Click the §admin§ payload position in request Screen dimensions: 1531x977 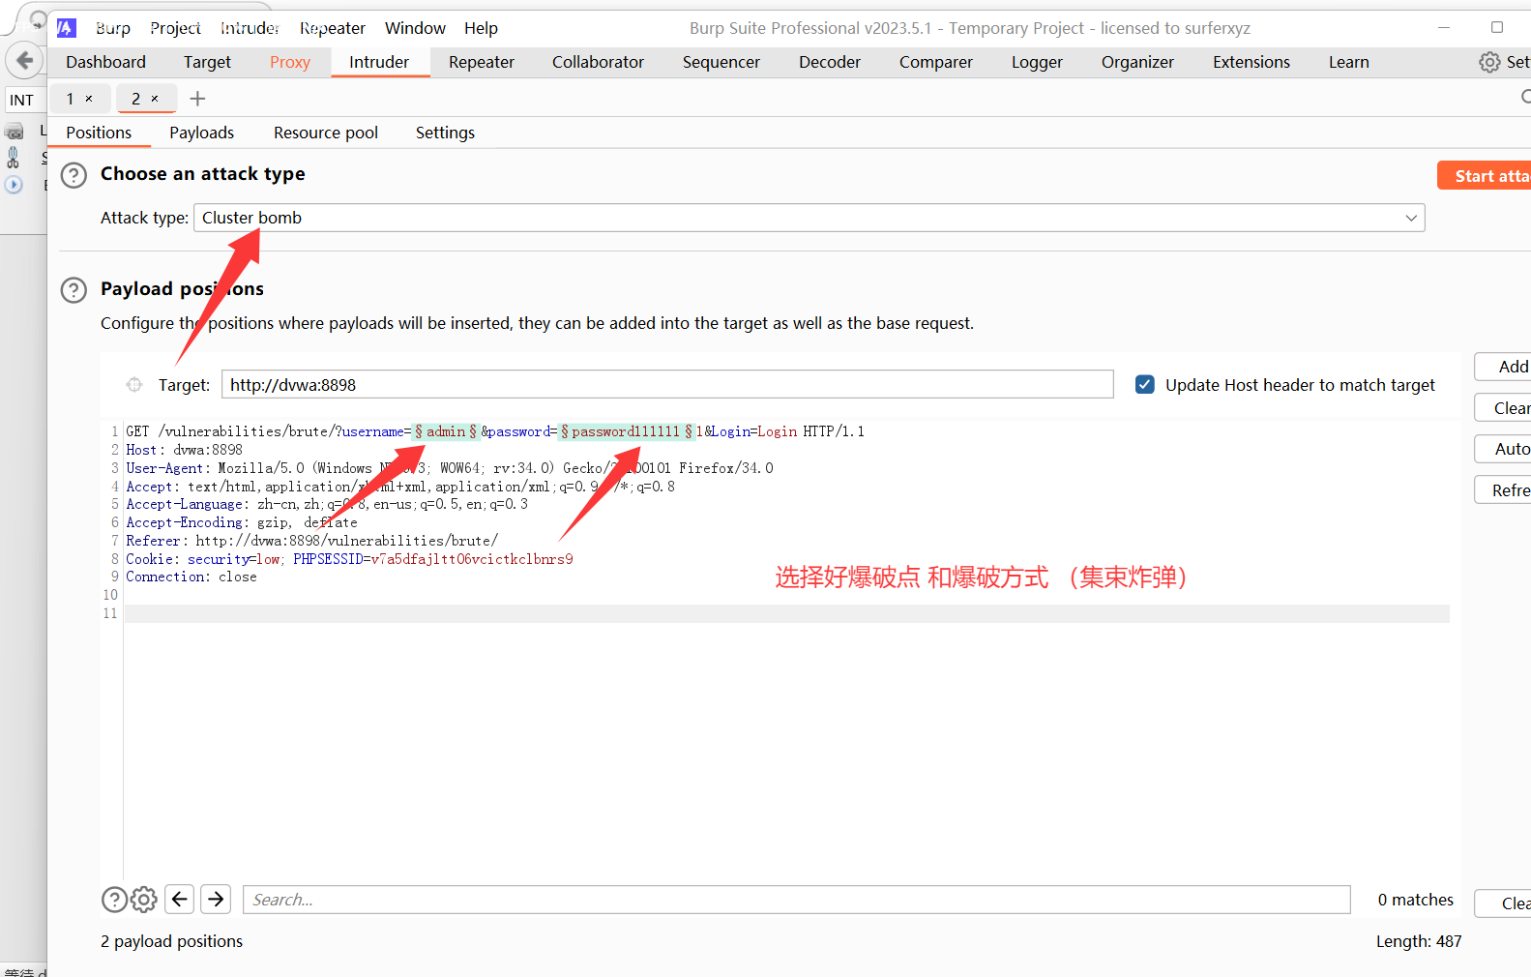[446, 431]
